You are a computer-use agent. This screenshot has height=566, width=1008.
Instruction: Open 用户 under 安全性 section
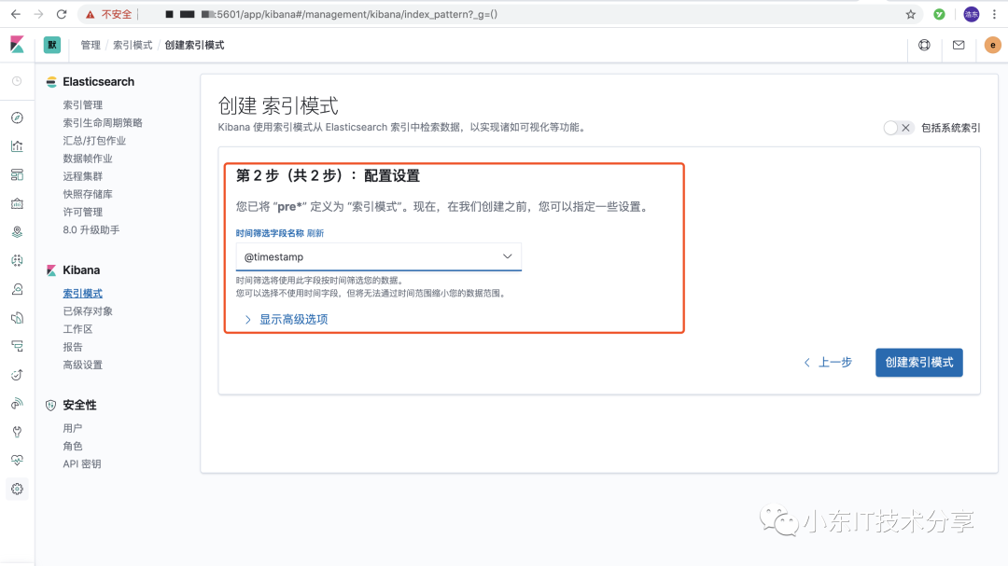coord(73,428)
